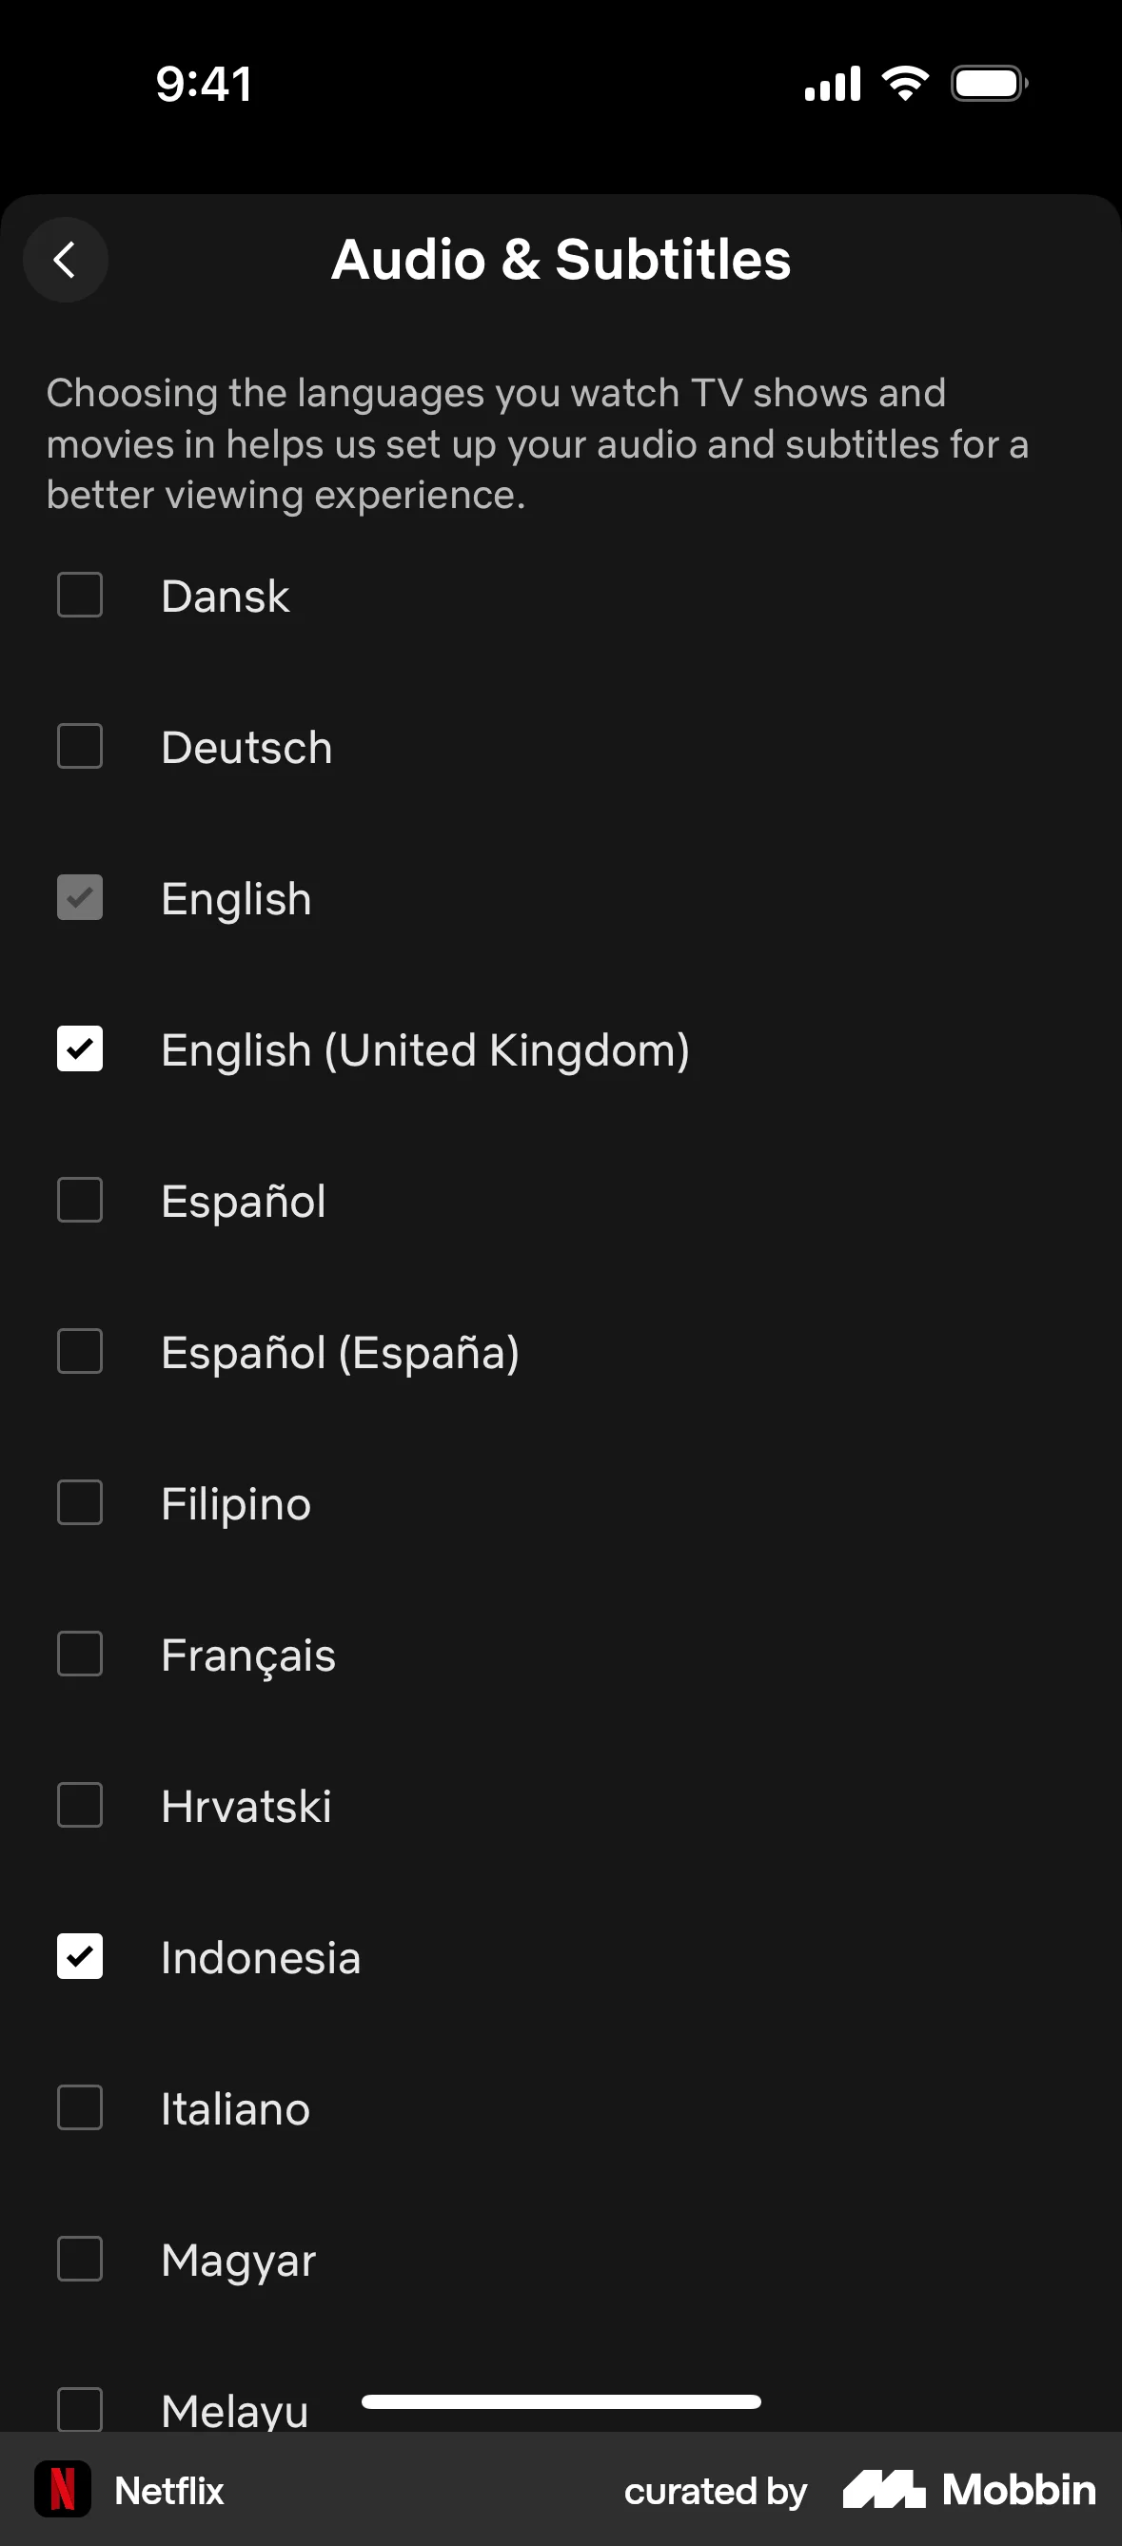Select the Melayu checkbox

(80, 2410)
